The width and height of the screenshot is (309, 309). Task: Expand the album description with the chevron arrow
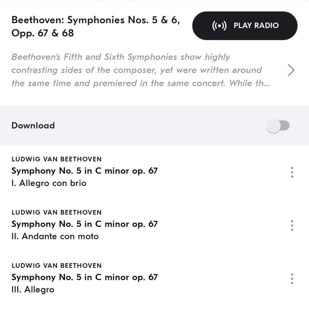point(291,70)
